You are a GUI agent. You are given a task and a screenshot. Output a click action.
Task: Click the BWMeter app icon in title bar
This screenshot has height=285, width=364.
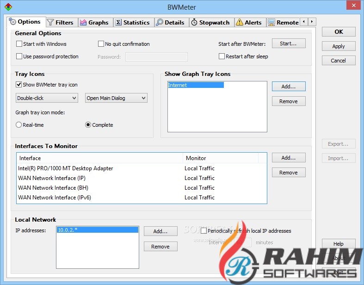pos(8,7)
